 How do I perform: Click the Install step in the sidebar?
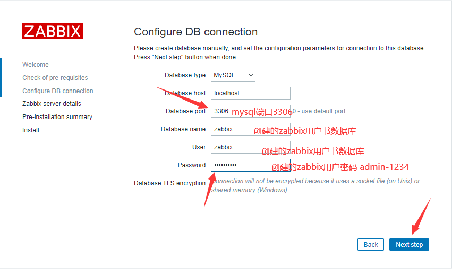coord(31,130)
